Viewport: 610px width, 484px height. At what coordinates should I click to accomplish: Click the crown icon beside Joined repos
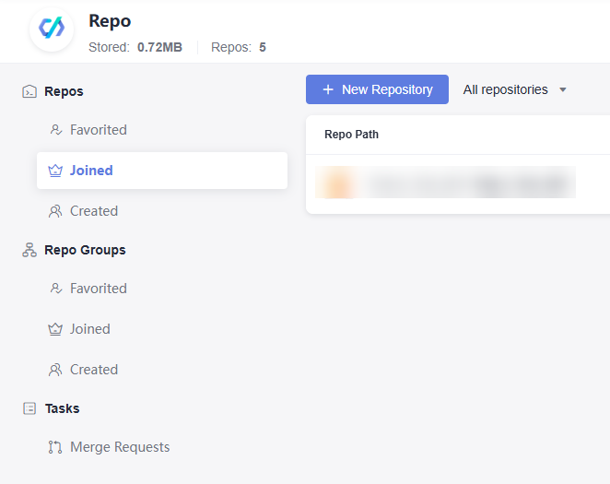[55, 171]
